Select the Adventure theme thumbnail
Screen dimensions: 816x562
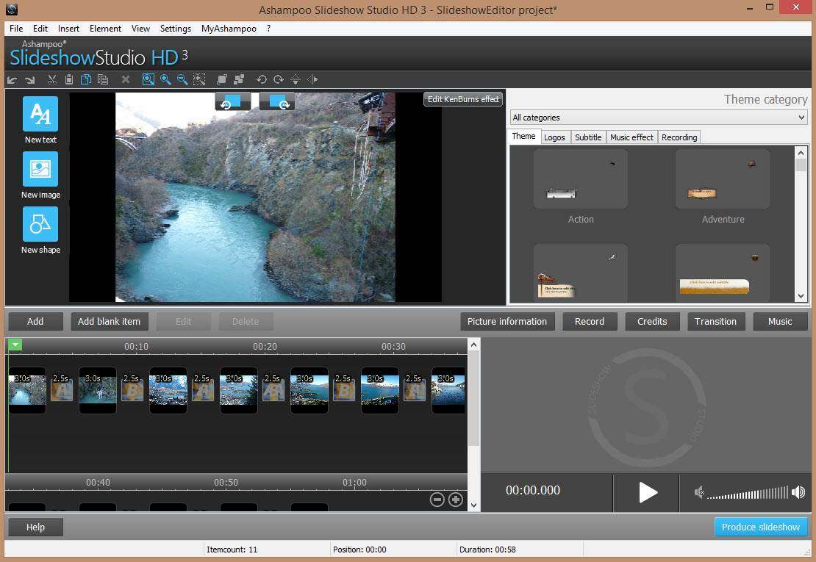pyautogui.click(x=723, y=179)
